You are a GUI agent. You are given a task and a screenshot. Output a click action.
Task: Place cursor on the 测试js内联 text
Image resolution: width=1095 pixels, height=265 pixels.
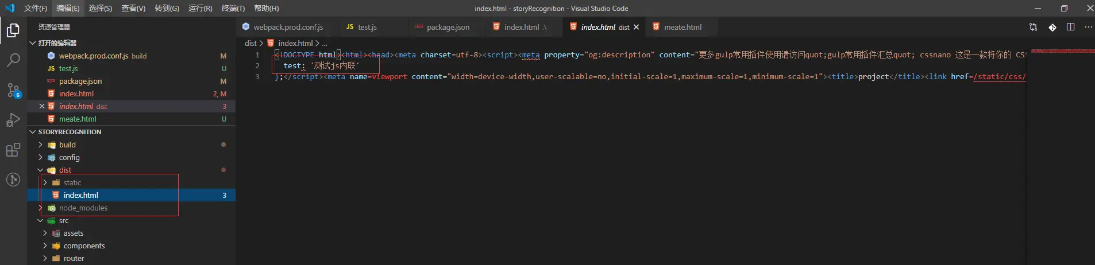(x=334, y=66)
